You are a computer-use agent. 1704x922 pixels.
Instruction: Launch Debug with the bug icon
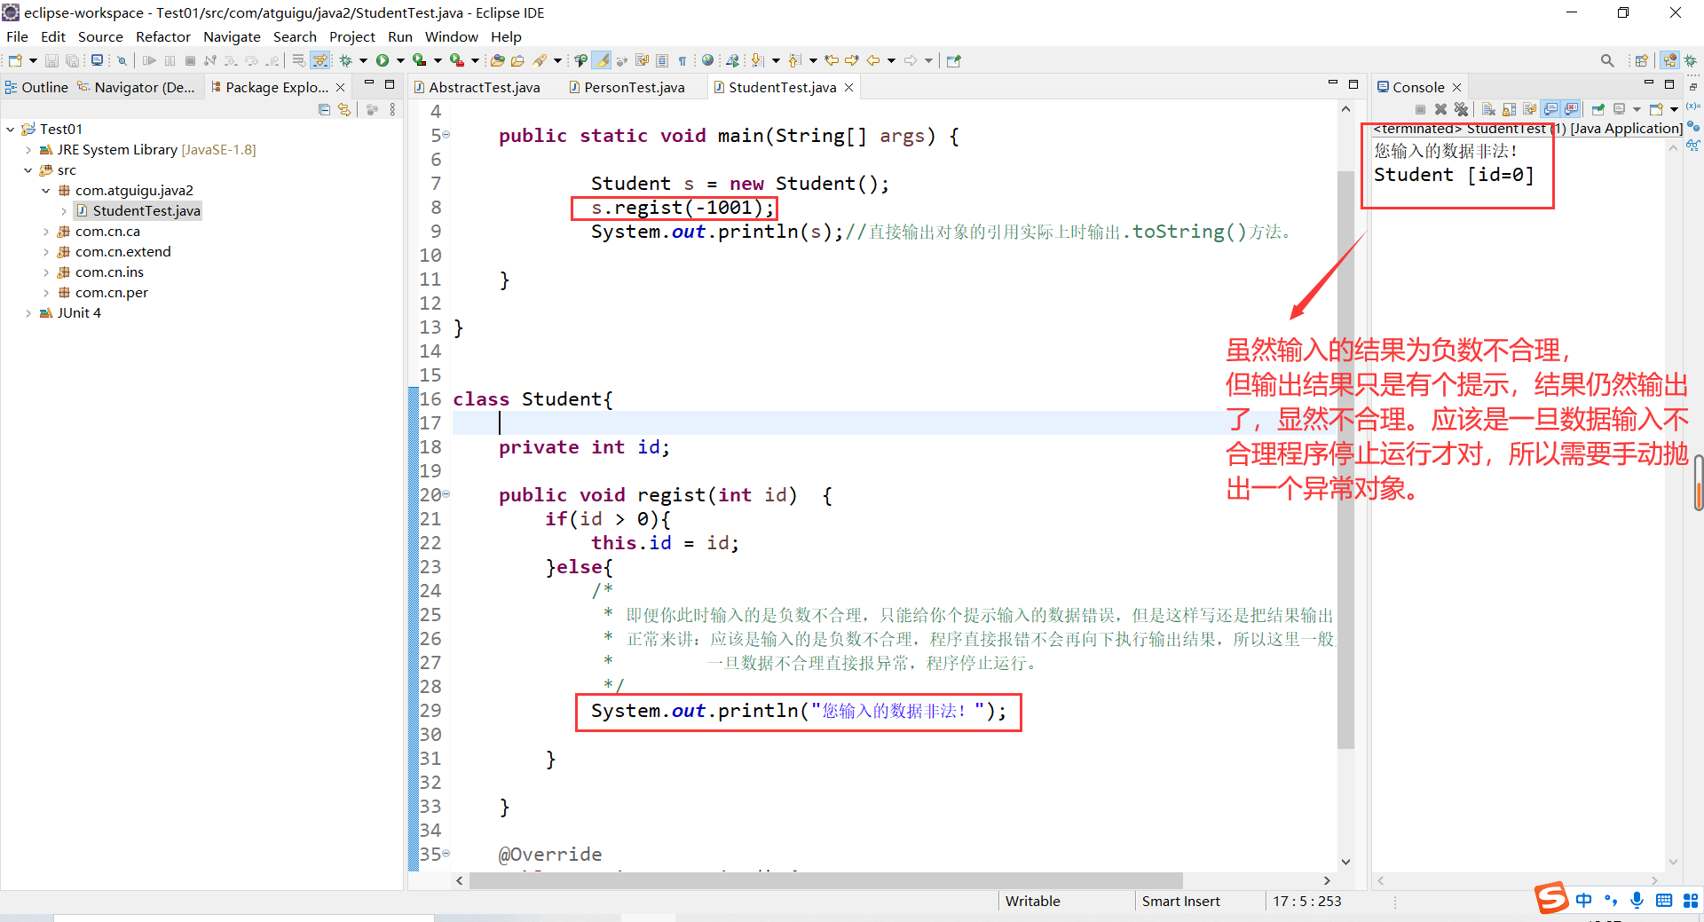tap(346, 60)
